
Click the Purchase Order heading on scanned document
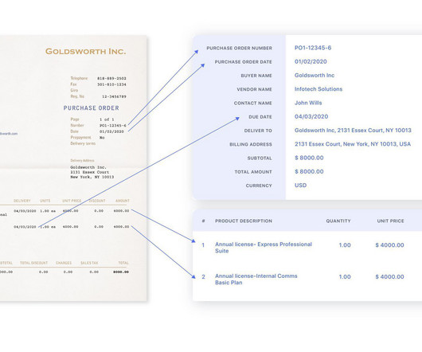tap(92, 108)
